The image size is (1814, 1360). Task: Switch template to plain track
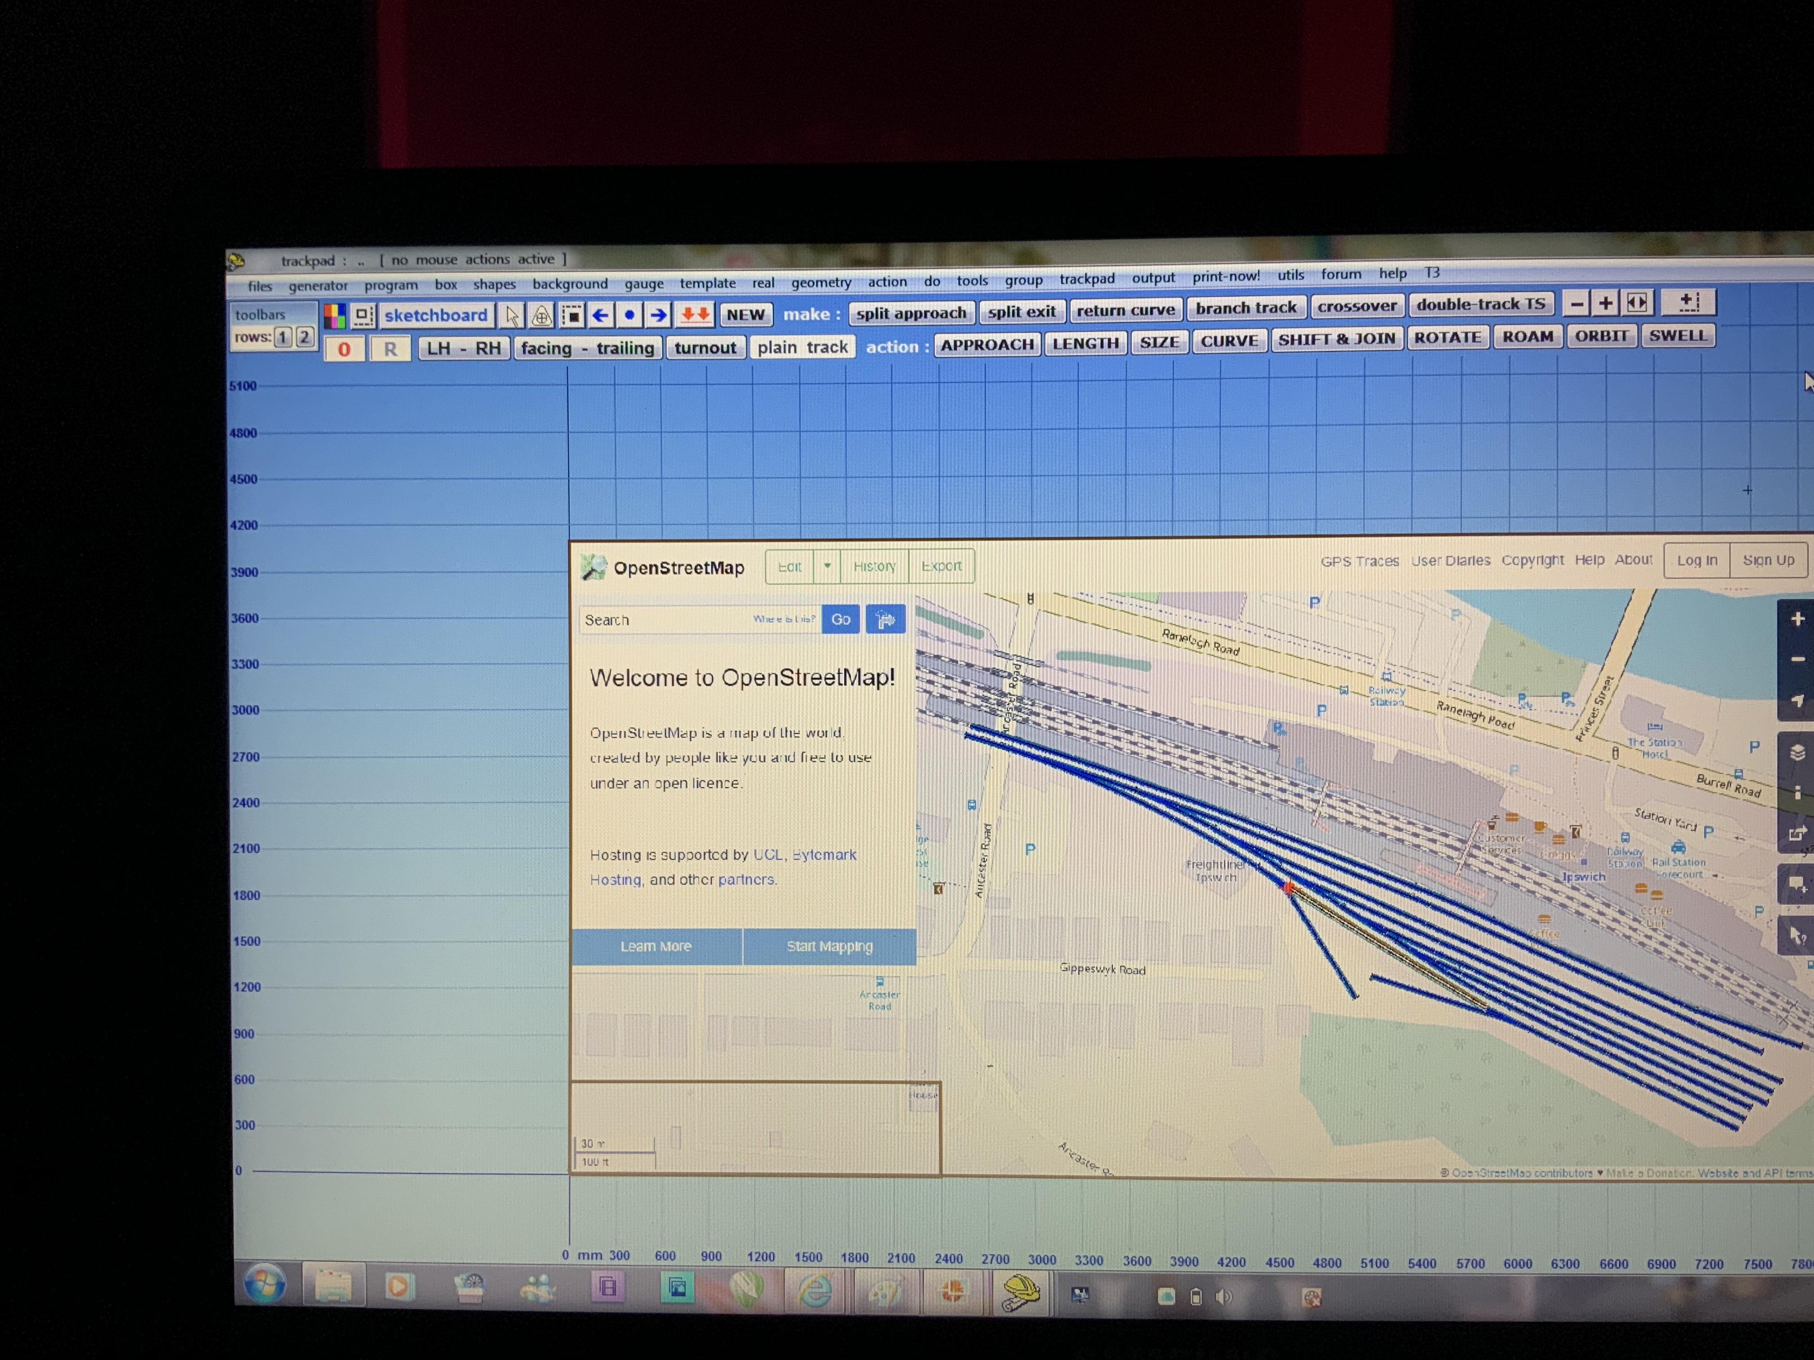(x=802, y=348)
